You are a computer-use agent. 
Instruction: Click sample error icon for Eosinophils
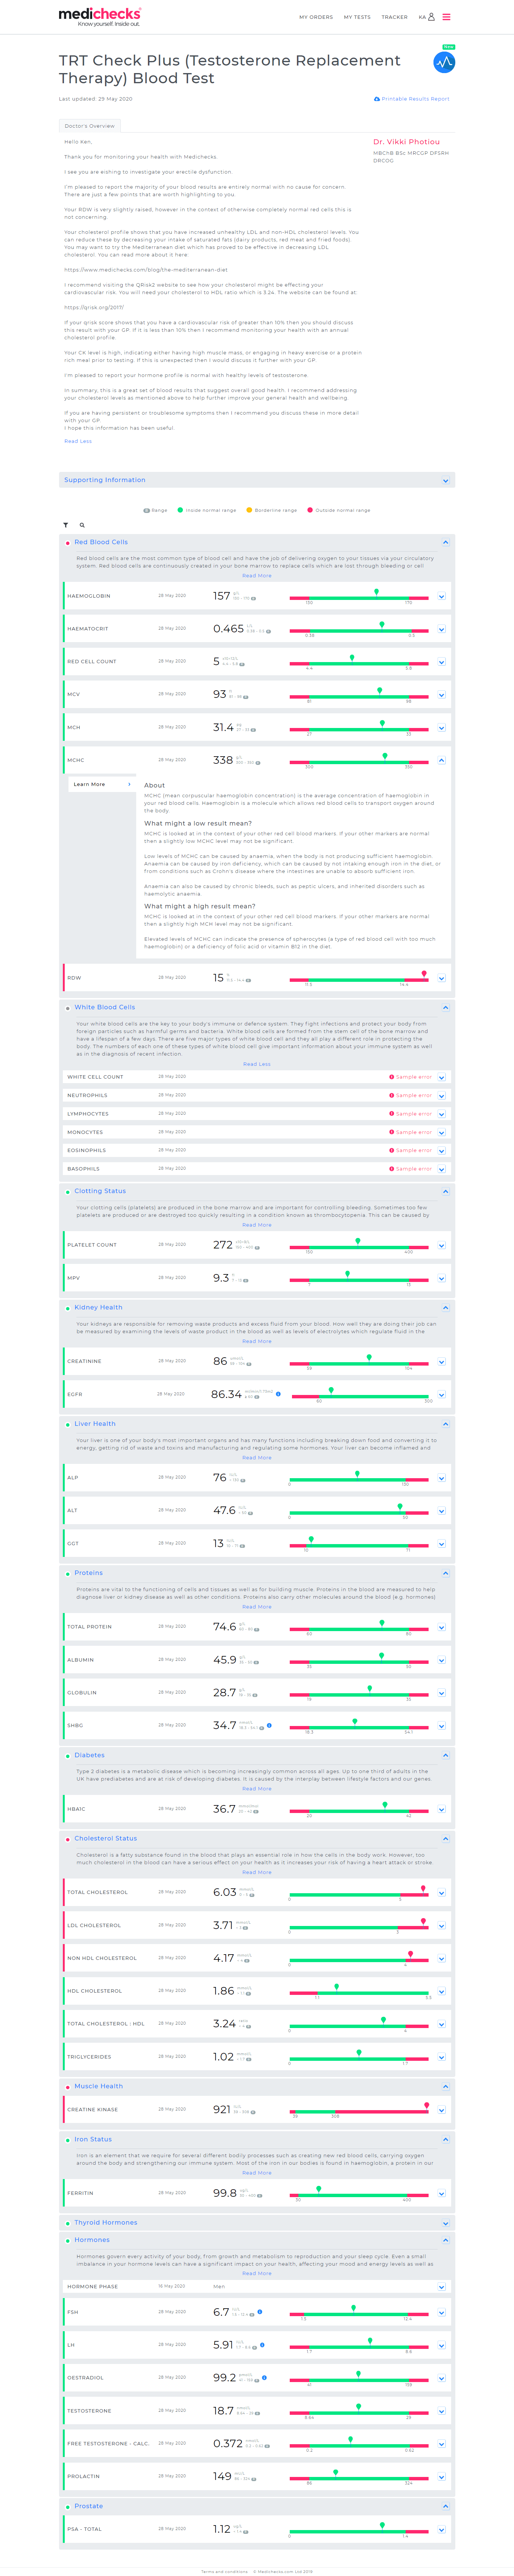pyautogui.click(x=392, y=1150)
